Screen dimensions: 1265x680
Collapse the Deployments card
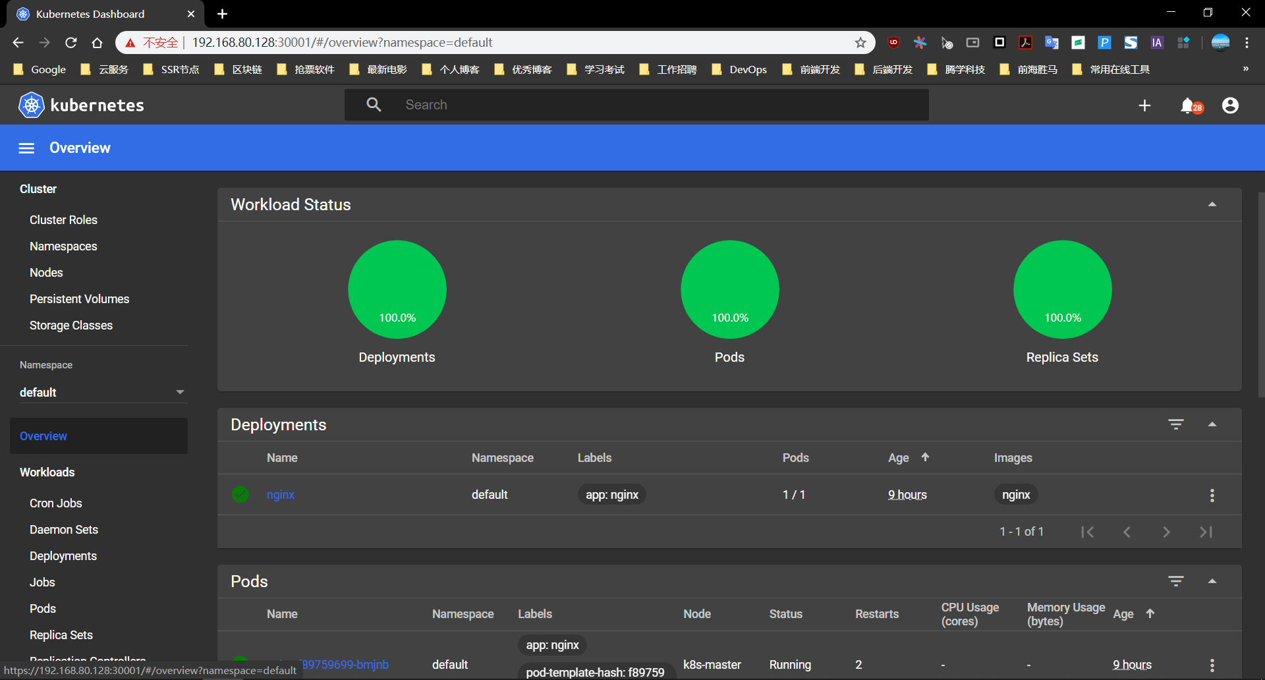pos(1212,424)
